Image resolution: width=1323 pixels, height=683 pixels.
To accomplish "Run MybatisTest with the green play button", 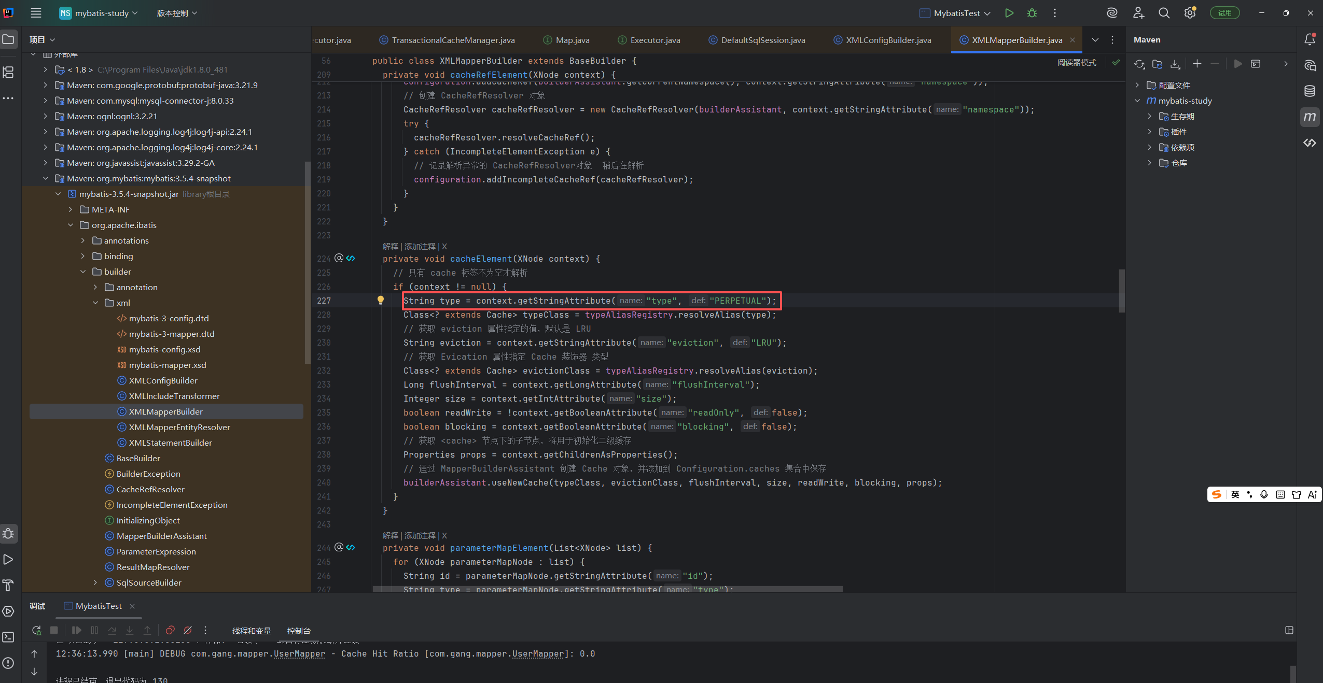I will [x=1009, y=13].
